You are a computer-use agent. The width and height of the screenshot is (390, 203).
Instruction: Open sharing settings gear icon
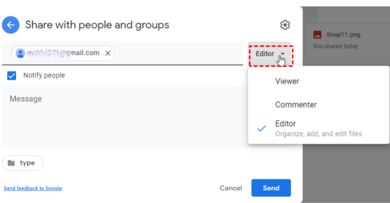point(285,25)
